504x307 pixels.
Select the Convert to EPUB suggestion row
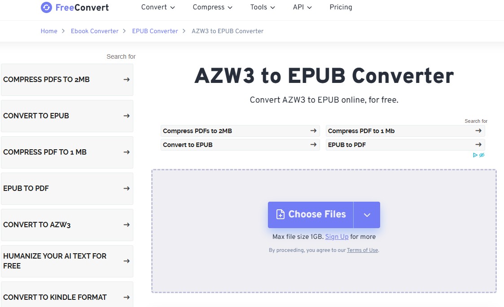240,144
